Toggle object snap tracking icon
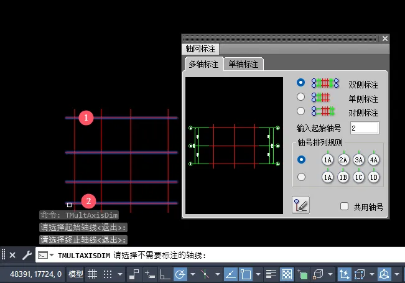The image size is (405, 283). [231, 274]
